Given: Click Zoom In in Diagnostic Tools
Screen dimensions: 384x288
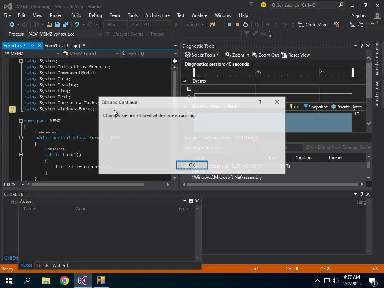Looking at the screenshot, I should (237, 55).
